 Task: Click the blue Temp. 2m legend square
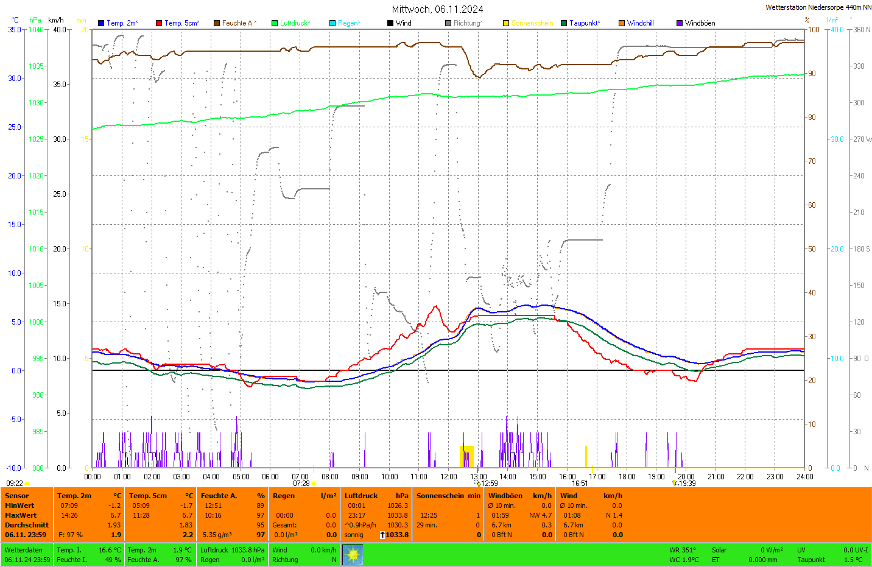click(101, 23)
